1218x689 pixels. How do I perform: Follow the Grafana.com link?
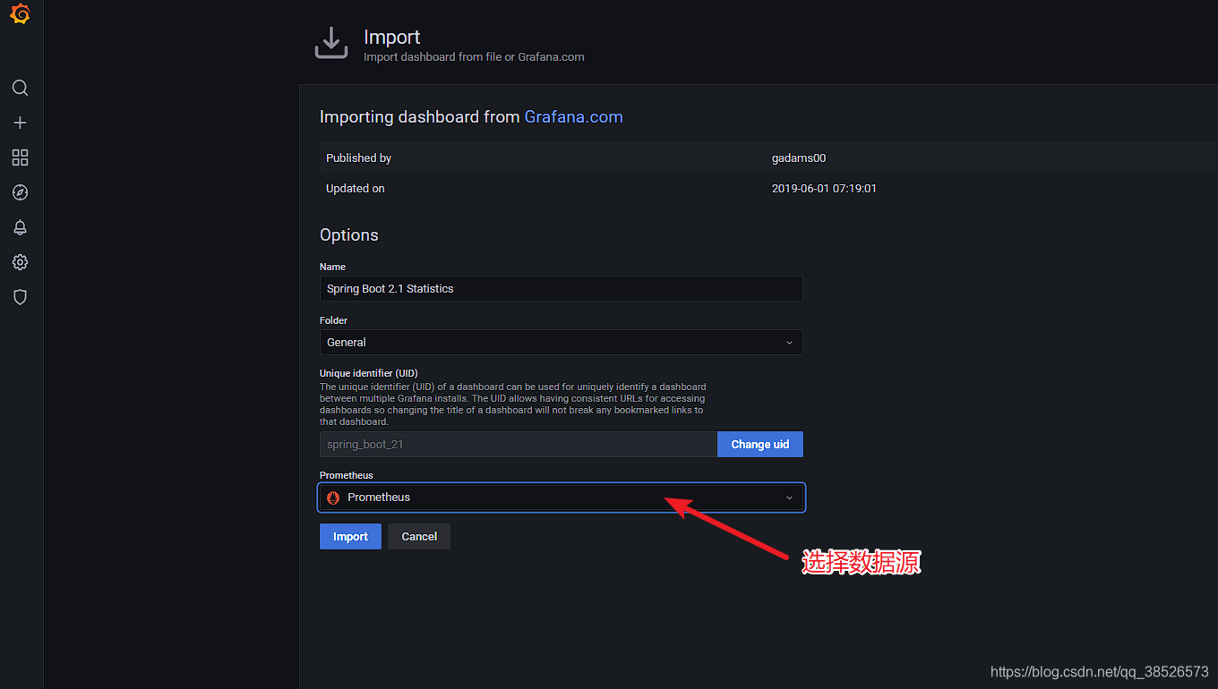tap(573, 117)
